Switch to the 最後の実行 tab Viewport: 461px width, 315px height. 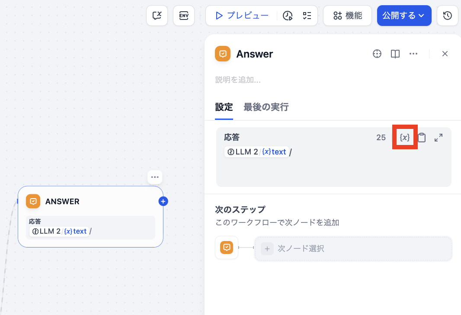pyautogui.click(x=266, y=107)
